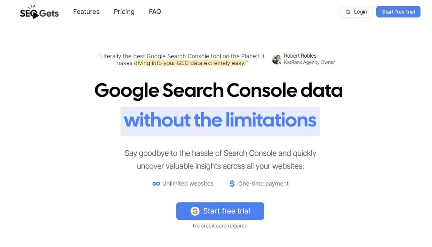Image resolution: width=432 pixels, height=247 pixels.
Task: Click the Login text in the header button
Action: pos(360,12)
